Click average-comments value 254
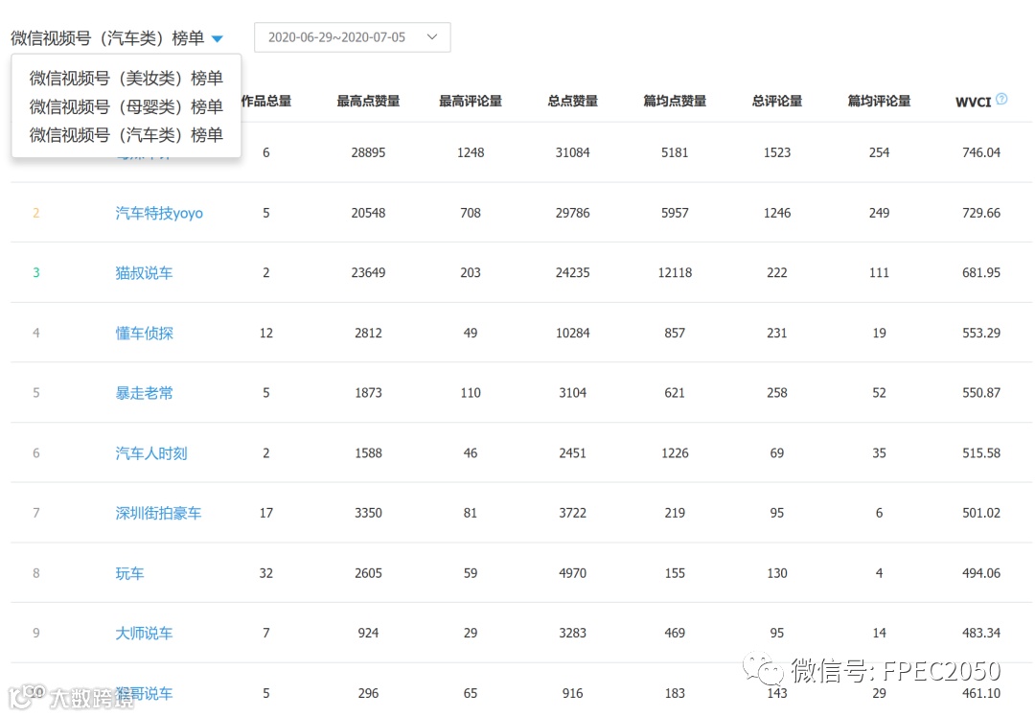 (879, 152)
